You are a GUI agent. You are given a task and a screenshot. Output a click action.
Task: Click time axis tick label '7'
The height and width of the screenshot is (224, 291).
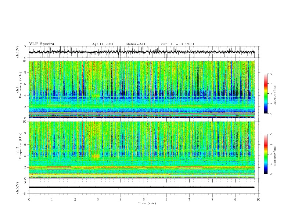pyautogui.click(x=189, y=199)
